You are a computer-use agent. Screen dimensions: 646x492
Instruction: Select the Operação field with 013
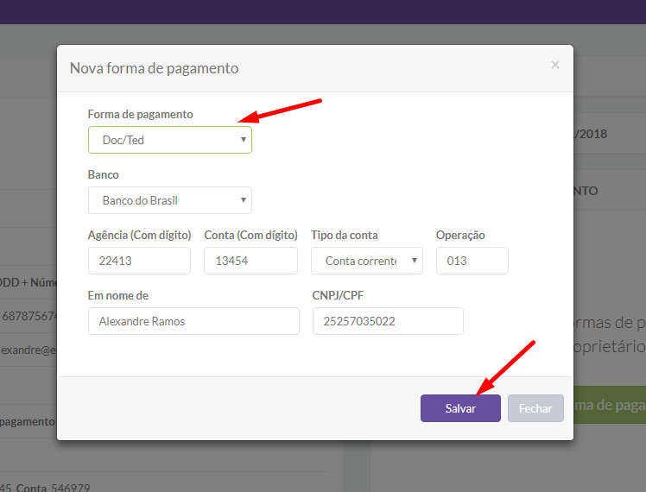pyautogui.click(x=472, y=261)
